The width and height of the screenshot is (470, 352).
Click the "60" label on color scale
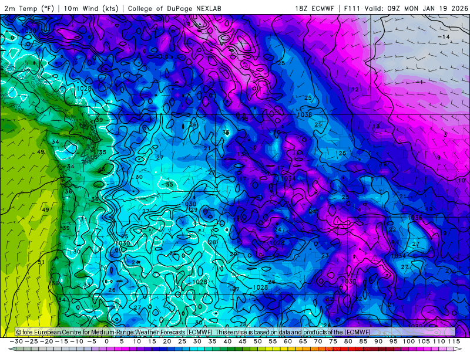[x=288, y=341]
